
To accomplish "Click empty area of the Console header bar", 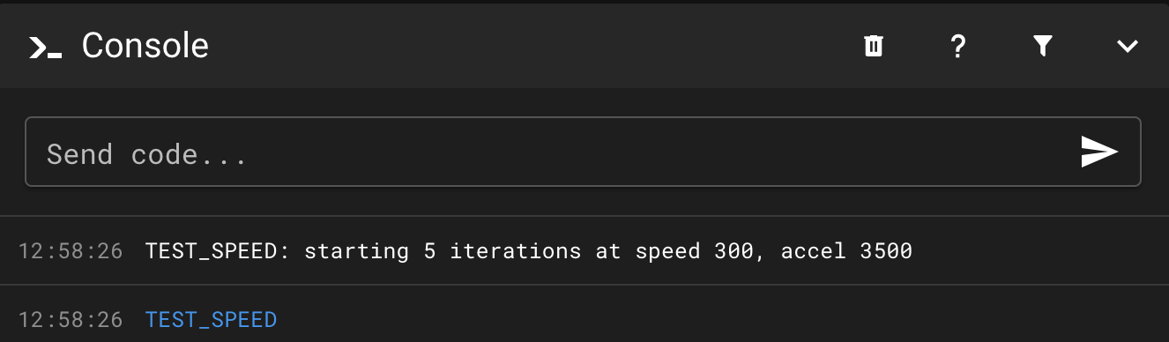I will coord(529,46).
